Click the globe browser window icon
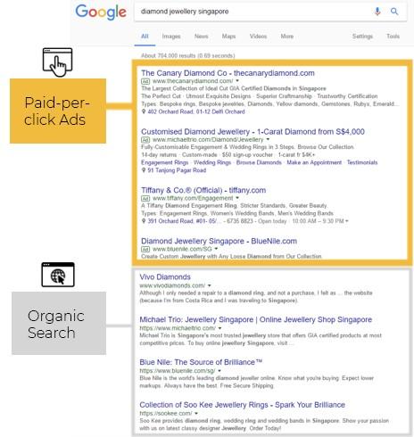Screen dimensions: 414x437 click(x=58, y=275)
